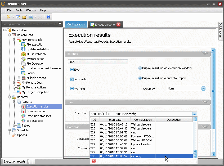The image size is (224, 166).
Task: Sort by the Description column header
Action: 174,120
